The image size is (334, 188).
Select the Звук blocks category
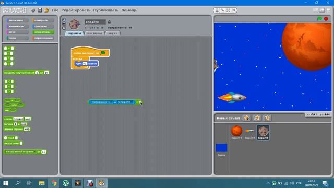click(x=17, y=32)
